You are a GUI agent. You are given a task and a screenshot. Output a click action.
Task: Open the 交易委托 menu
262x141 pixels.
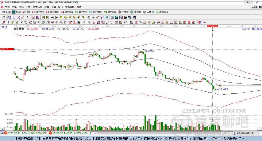pyautogui.click(x=70, y=7)
